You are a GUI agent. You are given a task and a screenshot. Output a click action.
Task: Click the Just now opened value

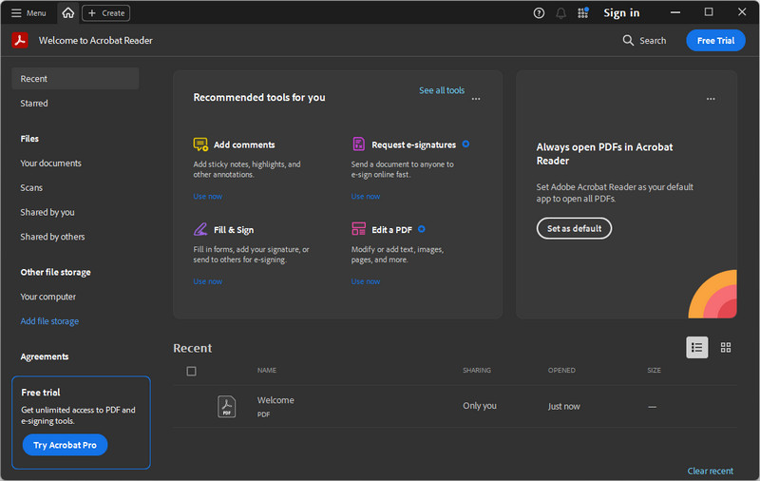[x=563, y=406]
